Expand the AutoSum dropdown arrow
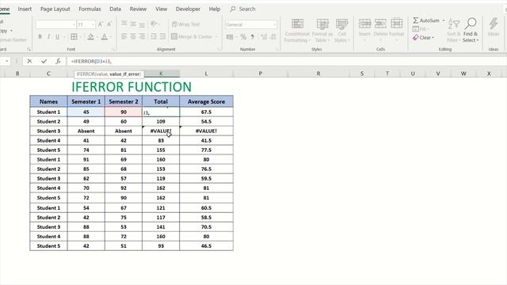 [x=444, y=21]
